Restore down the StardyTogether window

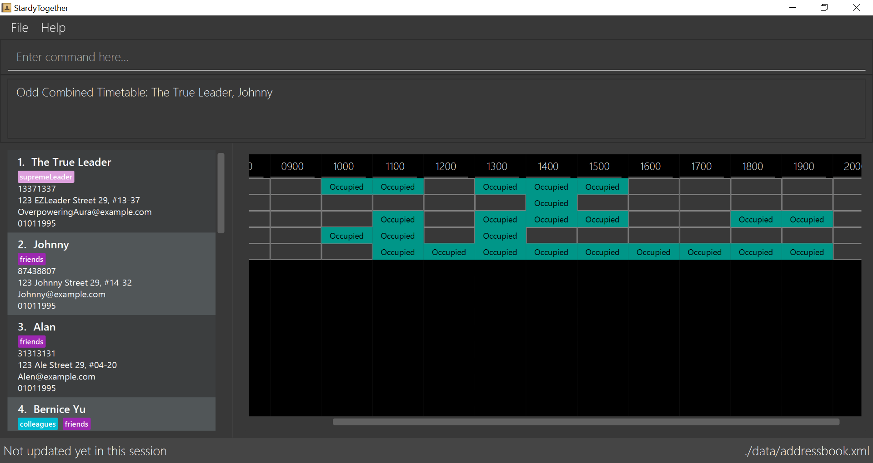coord(824,8)
